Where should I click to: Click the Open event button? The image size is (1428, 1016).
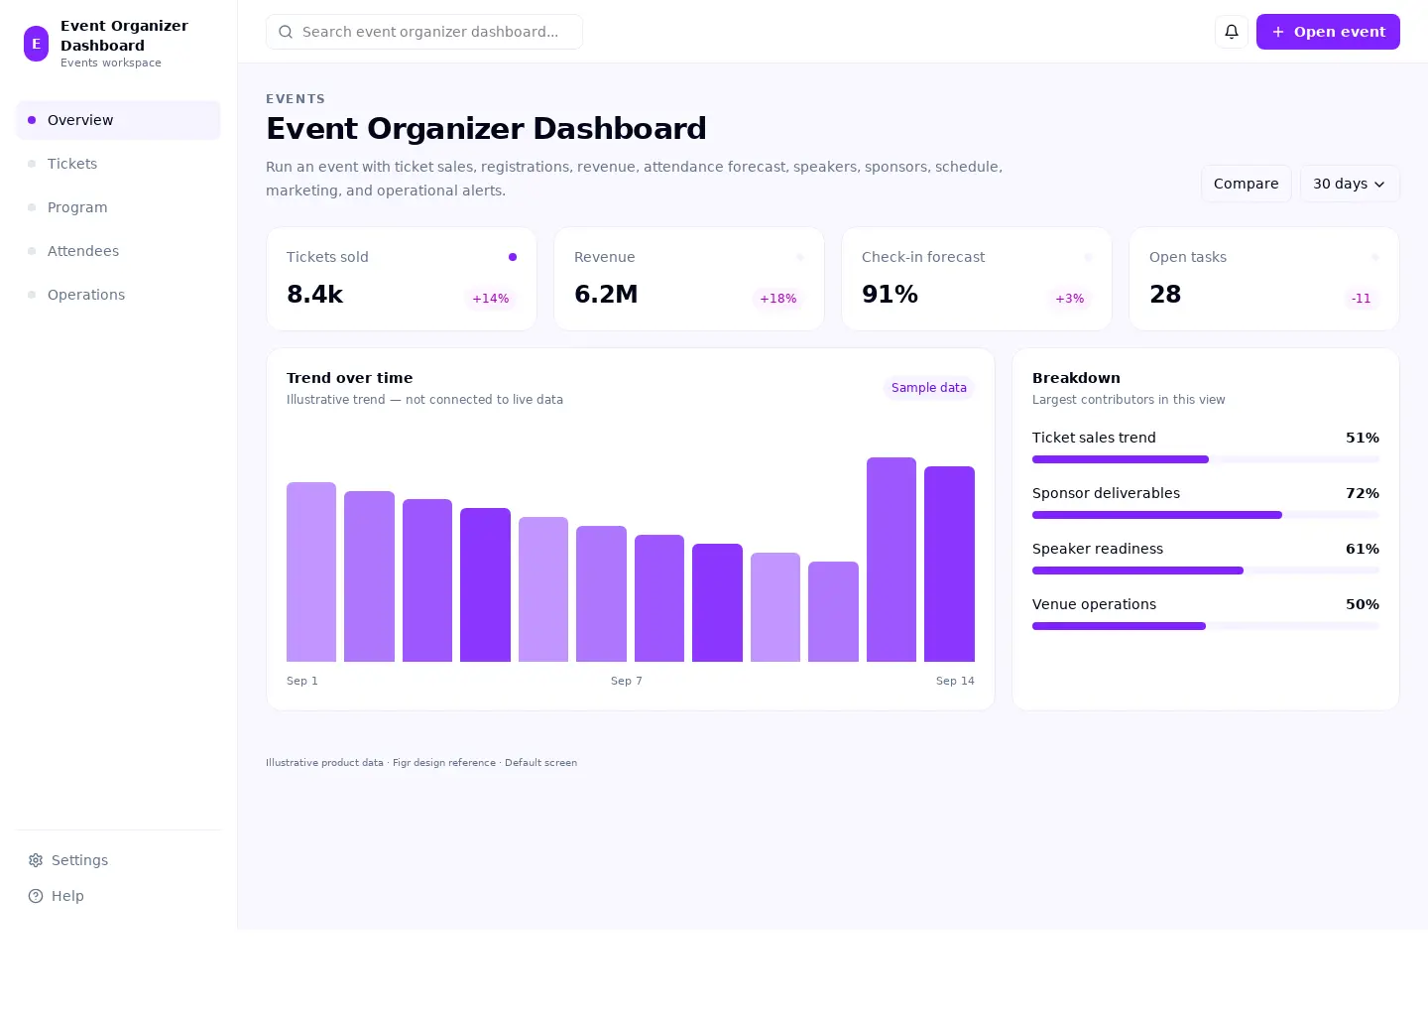pyautogui.click(x=1328, y=32)
